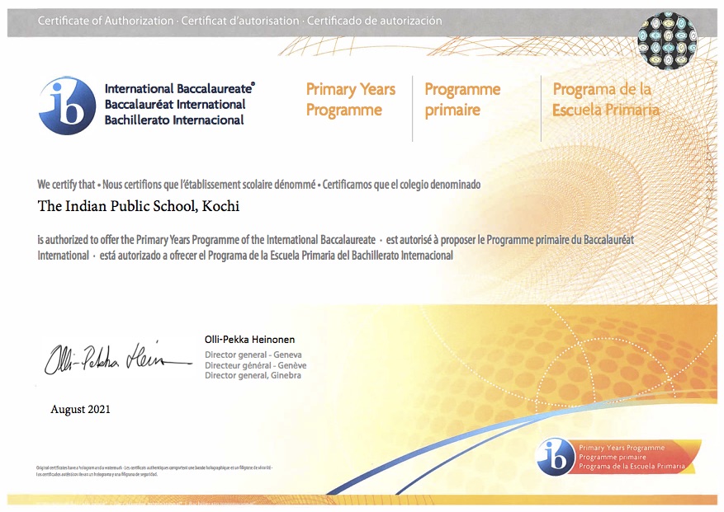Click the circular hologram sticker

point(667,41)
